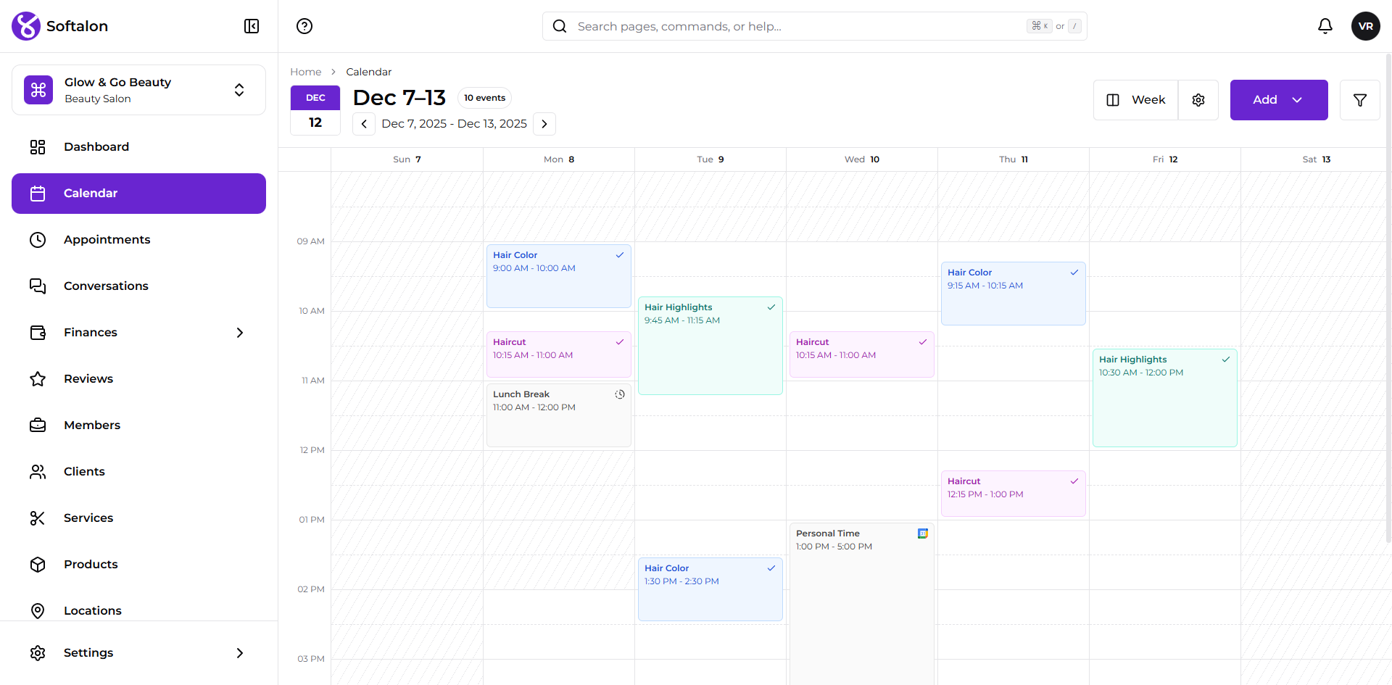Open the calendar filter funnel
Image resolution: width=1392 pixels, height=685 pixels.
1360,100
